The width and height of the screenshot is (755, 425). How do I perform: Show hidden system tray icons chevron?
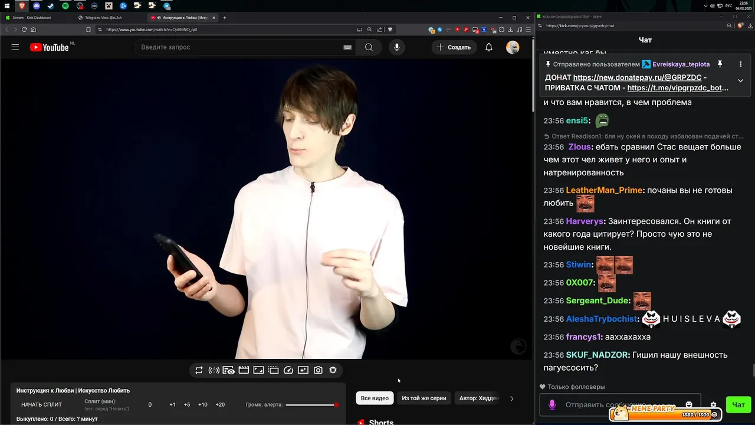point(706,6)
